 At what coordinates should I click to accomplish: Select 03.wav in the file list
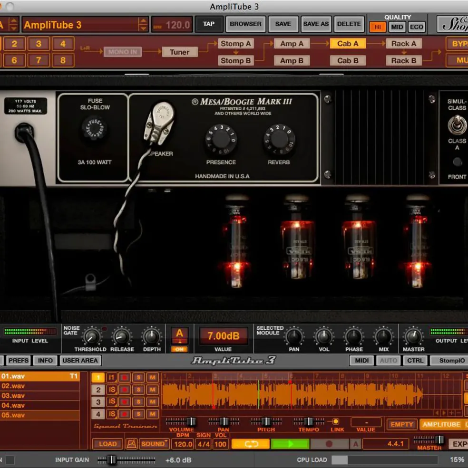click(40, 395)
